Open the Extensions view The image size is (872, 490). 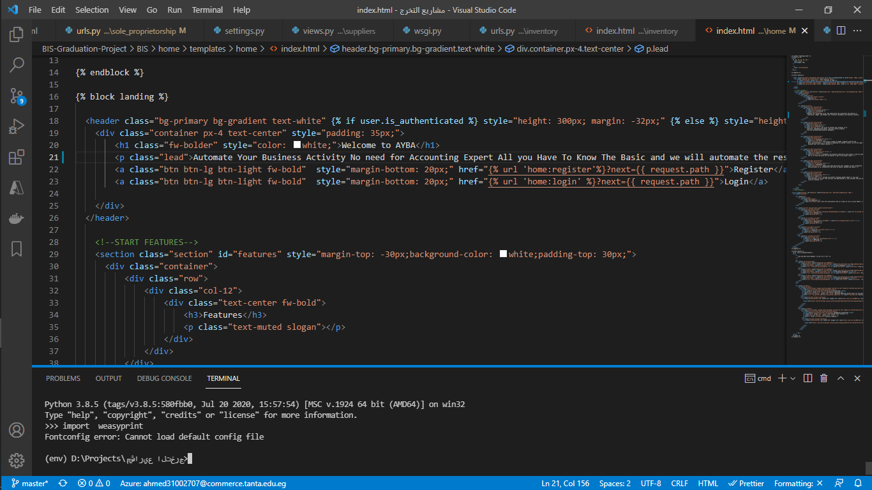(x=16, y=157)
